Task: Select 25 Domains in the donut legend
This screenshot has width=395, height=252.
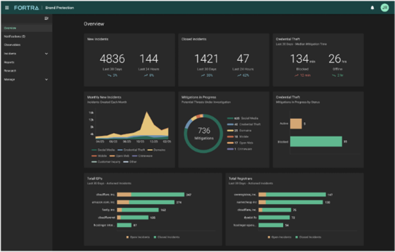Action: 239,130
